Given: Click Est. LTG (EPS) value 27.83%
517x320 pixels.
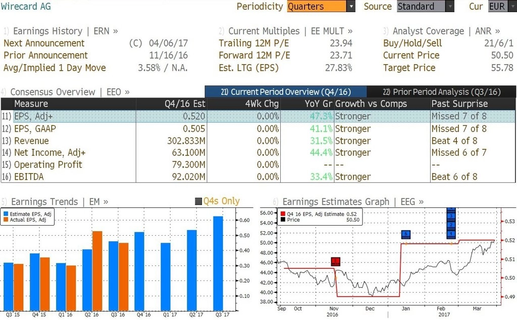Looking at the screenshot, I should [339, 68].
